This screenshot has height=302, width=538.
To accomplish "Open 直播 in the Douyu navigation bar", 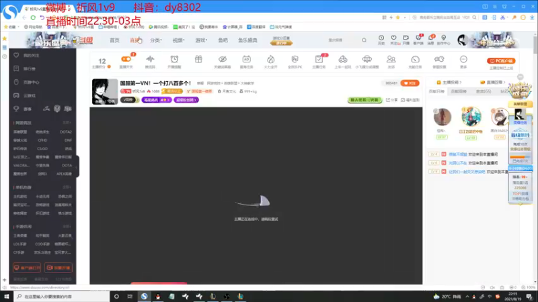I will point(134,40).
